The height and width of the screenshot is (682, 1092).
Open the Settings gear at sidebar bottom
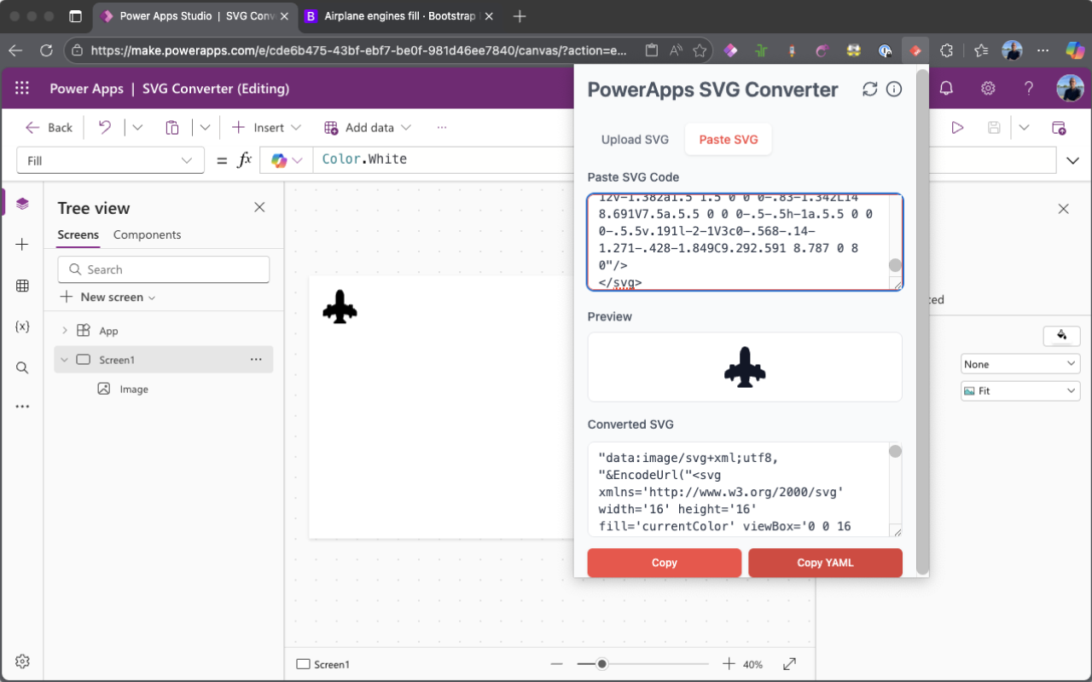tap(22, 662)
